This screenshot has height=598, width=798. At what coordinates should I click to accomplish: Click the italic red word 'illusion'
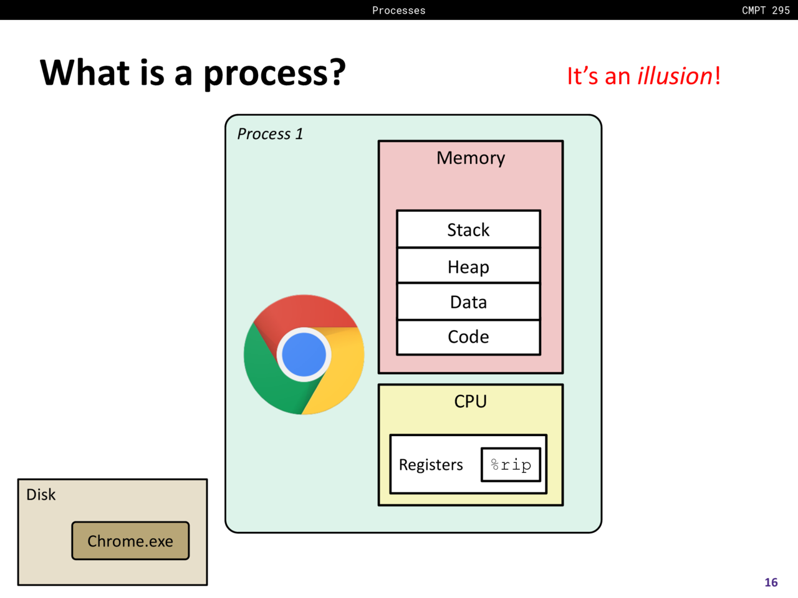(x=675, y=76)
